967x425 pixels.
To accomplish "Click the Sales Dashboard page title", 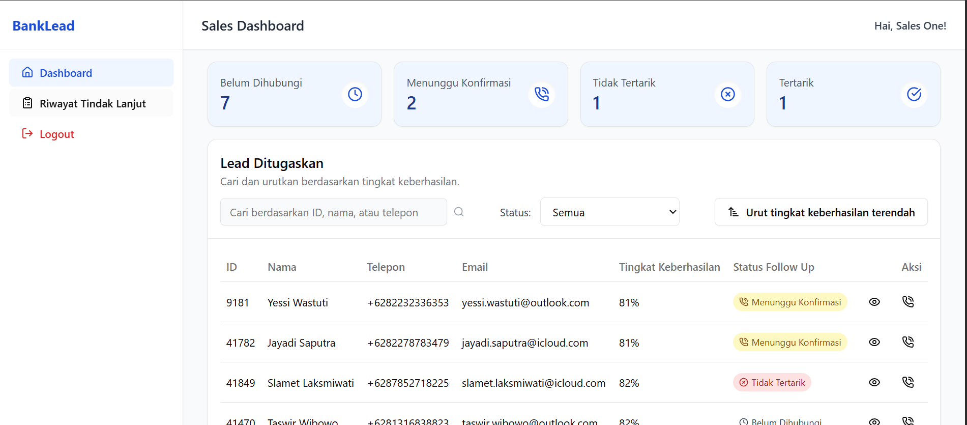I will 253,25.
